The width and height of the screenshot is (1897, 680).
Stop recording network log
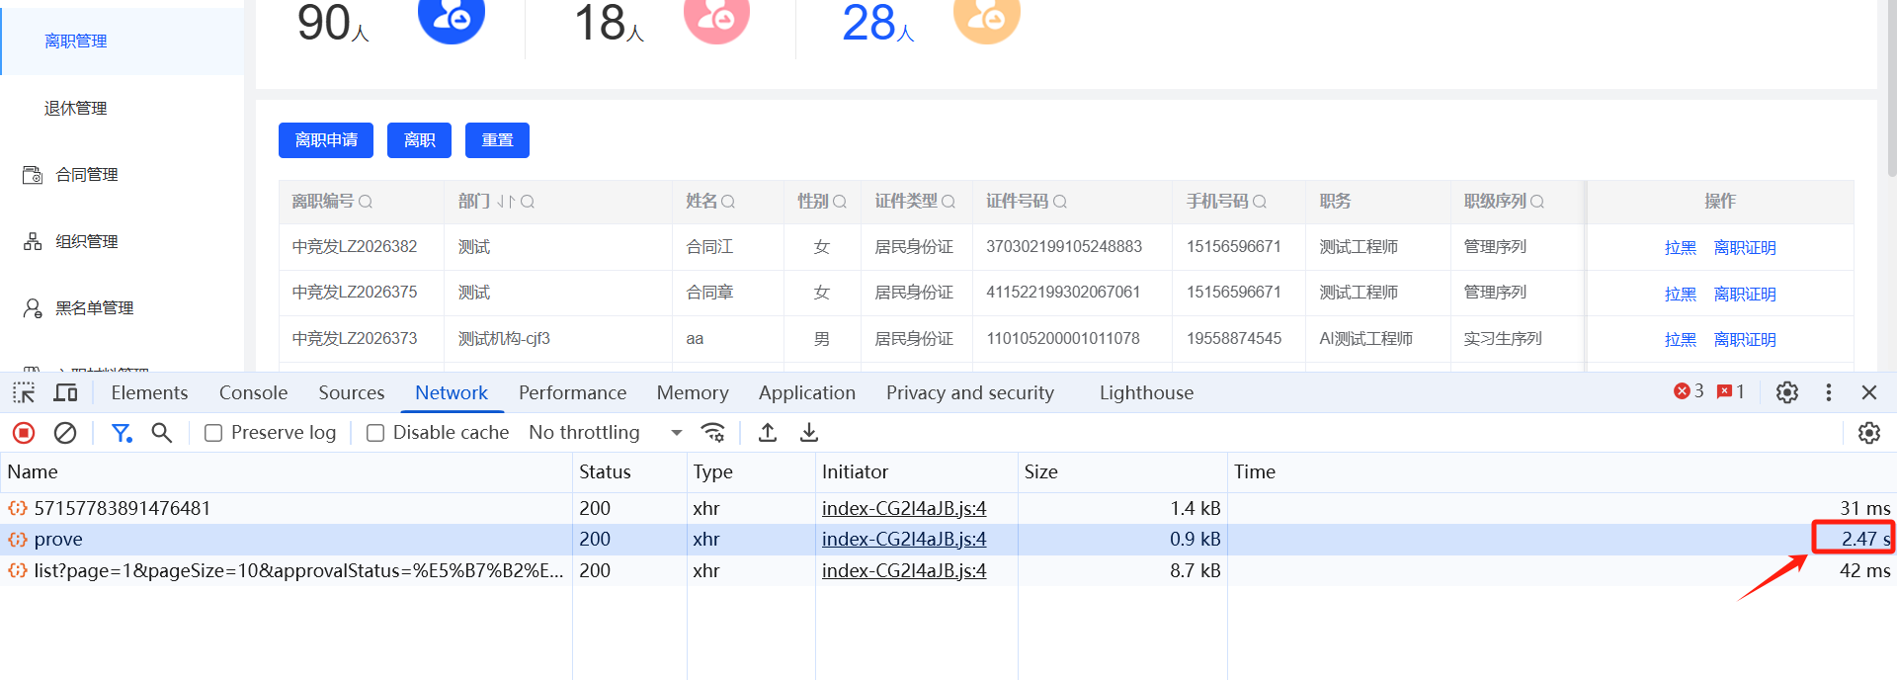point(24,433)
